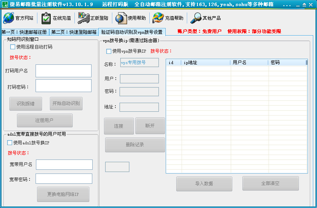Click the 在线充值 clipboard icon
Image resolution: width=317 pixels, height=208 pixels.
tap(46, 18)
